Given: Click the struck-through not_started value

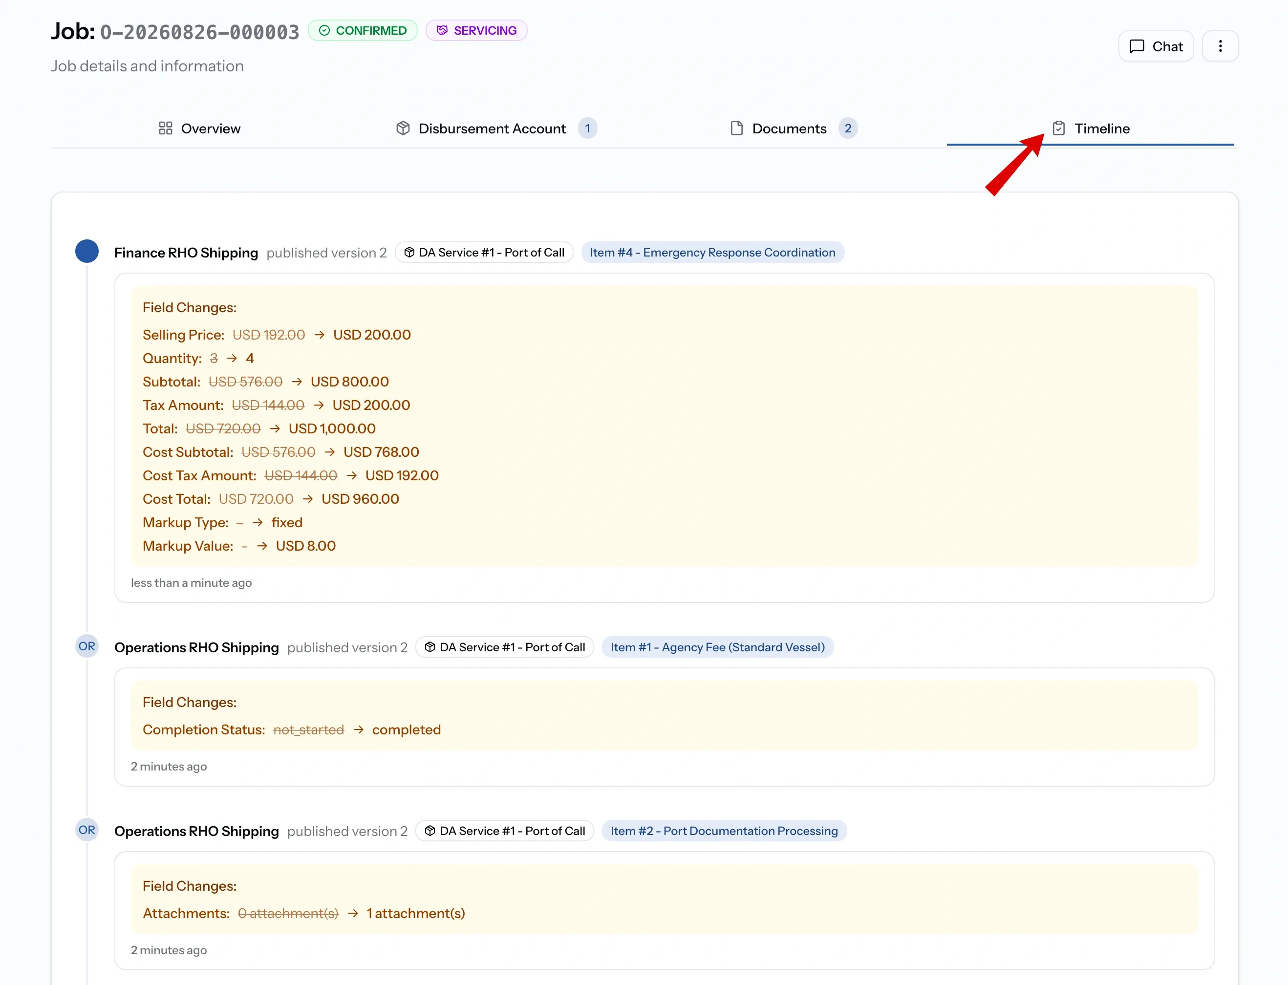Looking at the screenshot, I should (308, 729).
